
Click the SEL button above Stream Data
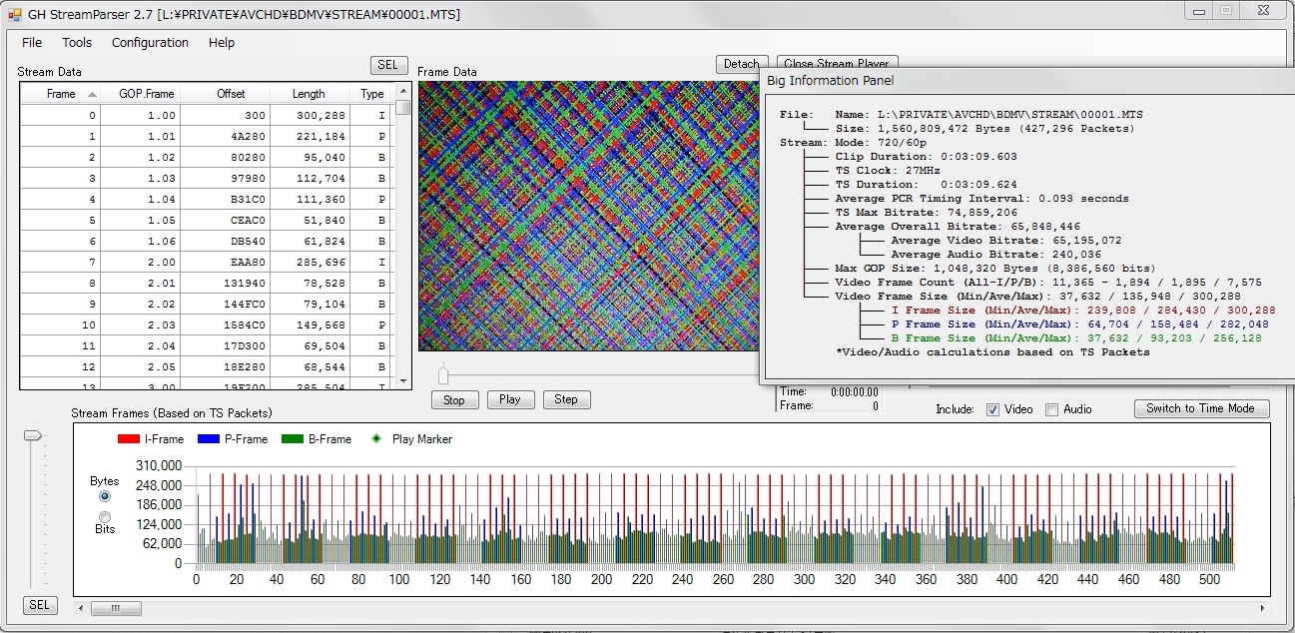click(x=388, y=65)
